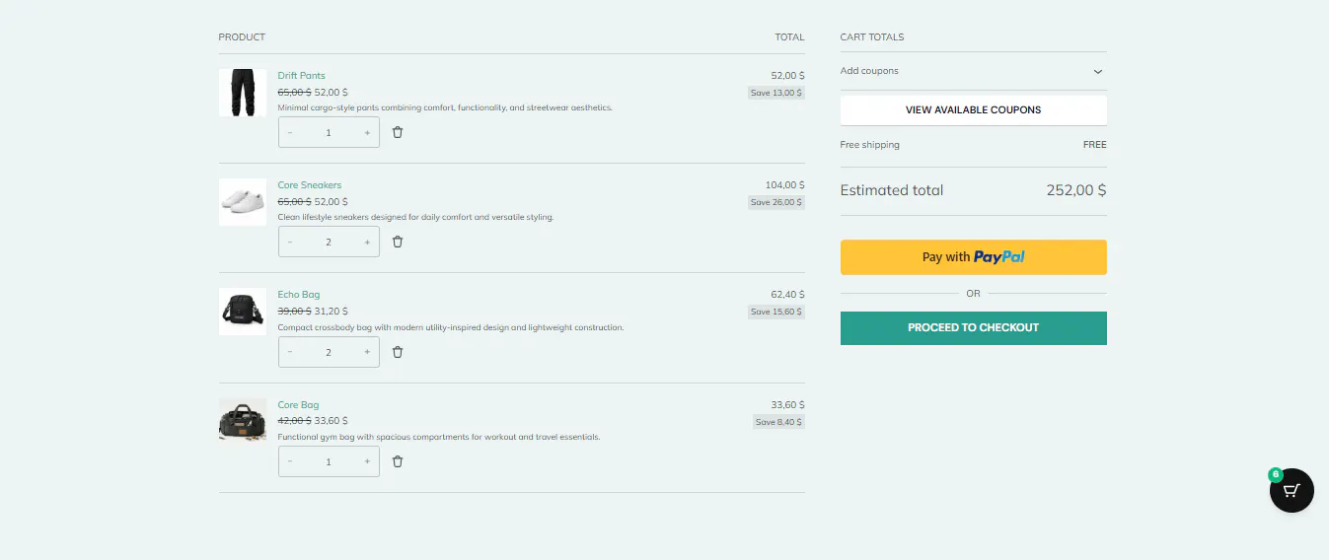Decrease Drift Pants quantity with minus
1329x560 pixels.
pyautogui.click(x=290, y=132)
